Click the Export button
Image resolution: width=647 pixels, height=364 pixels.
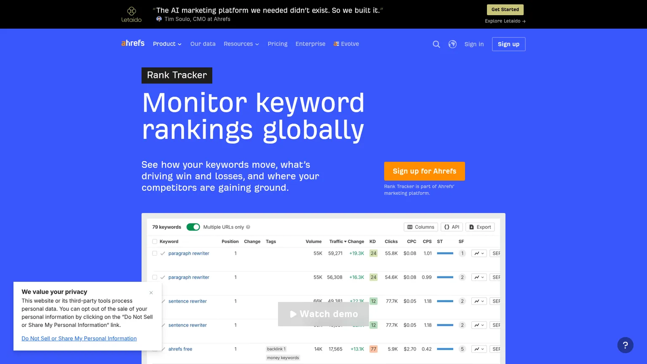point(480,227)
